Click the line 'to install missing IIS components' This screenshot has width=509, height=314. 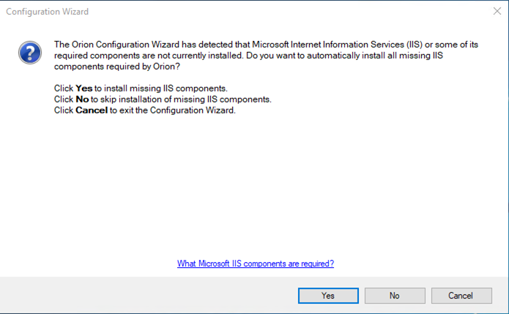click(161, 89)
